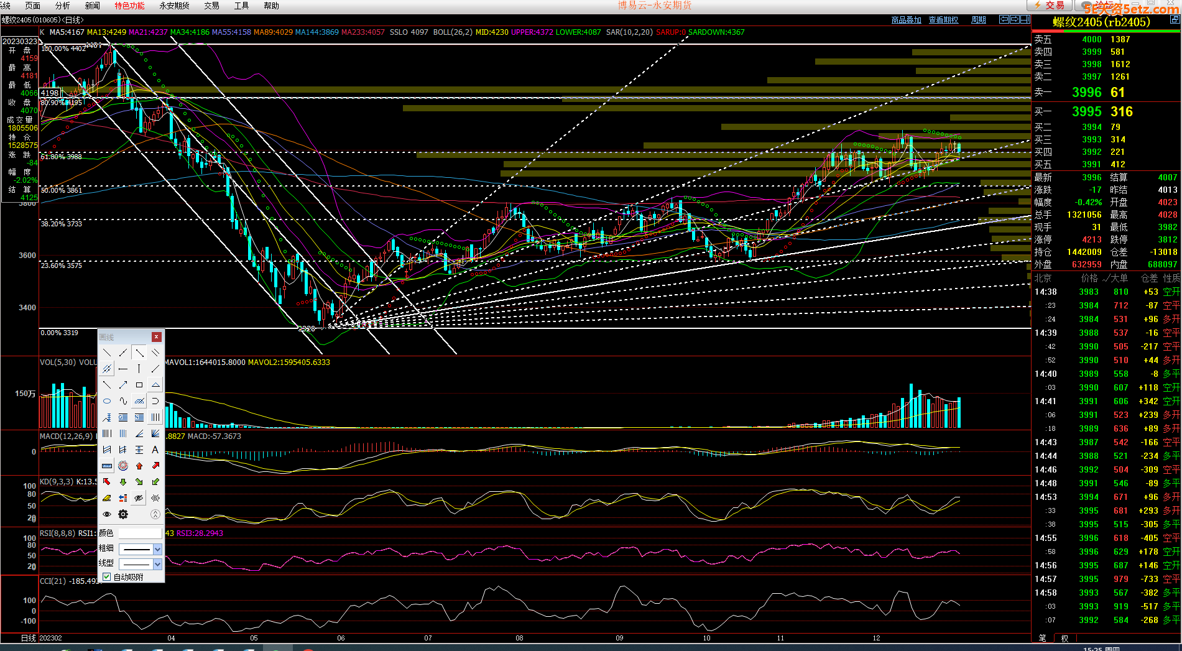
Task: Click the crossed-out eye hide-drawings toggle
Action: 139,498
